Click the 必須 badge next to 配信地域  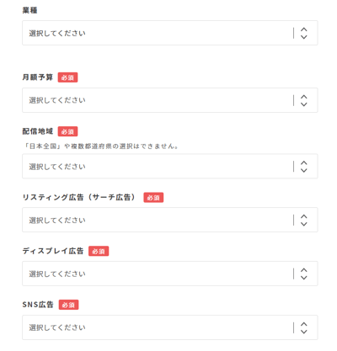coord(67,131)
